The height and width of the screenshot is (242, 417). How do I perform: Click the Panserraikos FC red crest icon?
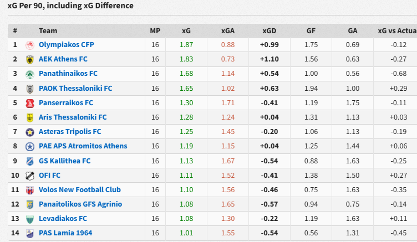pyautogui.click(x=30, y=102)
